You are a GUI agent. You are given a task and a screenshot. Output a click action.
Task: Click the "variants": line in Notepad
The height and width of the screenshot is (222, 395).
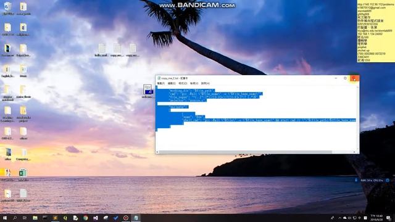(x=178, y=107)
